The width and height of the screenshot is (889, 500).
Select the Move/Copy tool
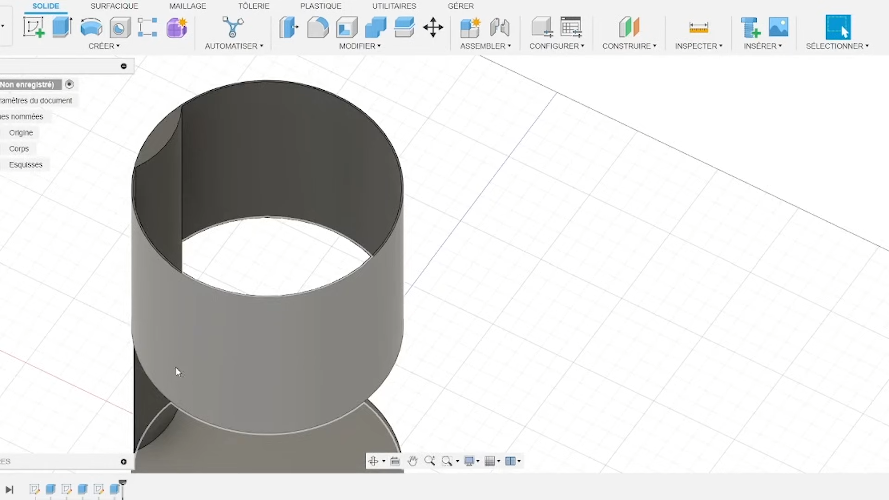433,27
